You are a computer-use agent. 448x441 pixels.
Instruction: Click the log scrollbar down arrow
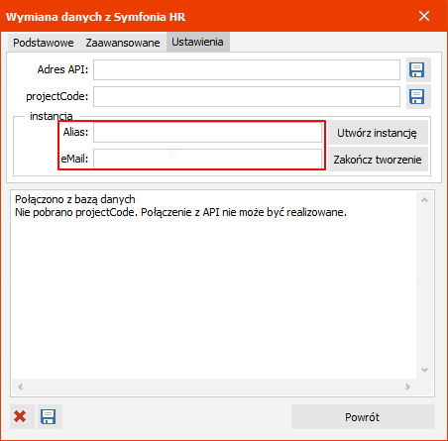tap(425, 370)
